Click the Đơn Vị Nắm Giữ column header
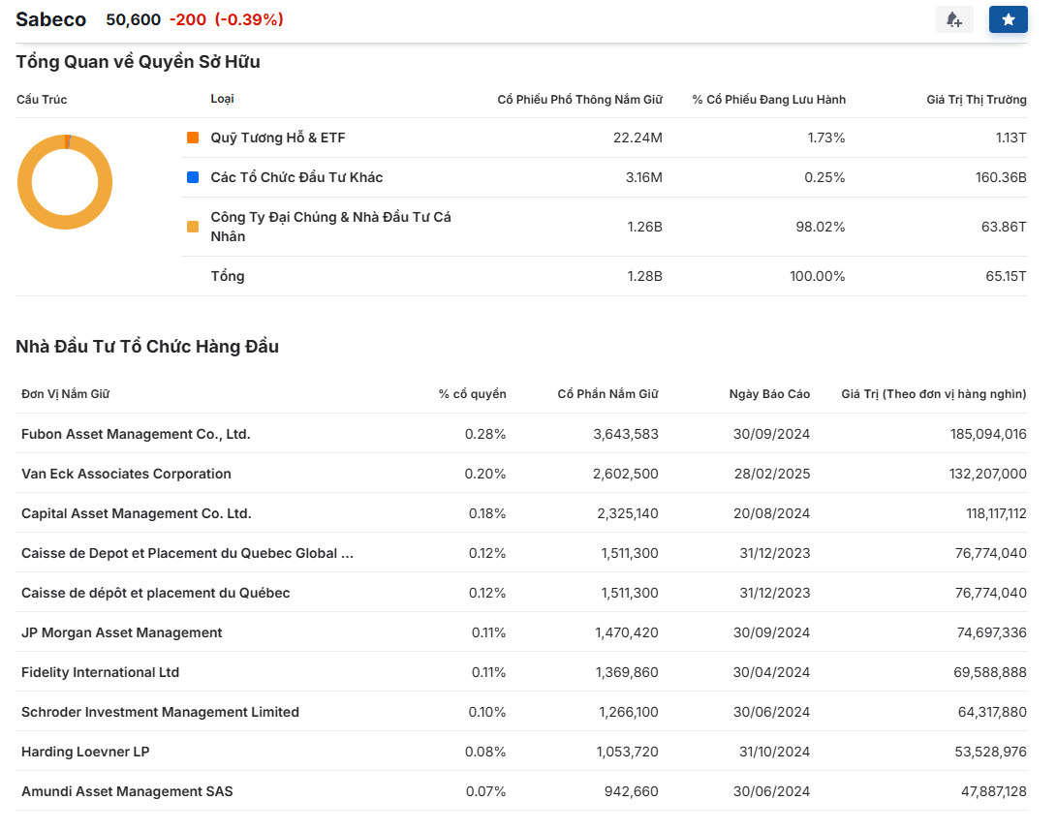 (65, 394)
